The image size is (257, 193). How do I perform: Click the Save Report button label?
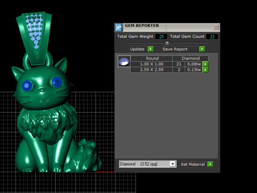click(180, 49)
